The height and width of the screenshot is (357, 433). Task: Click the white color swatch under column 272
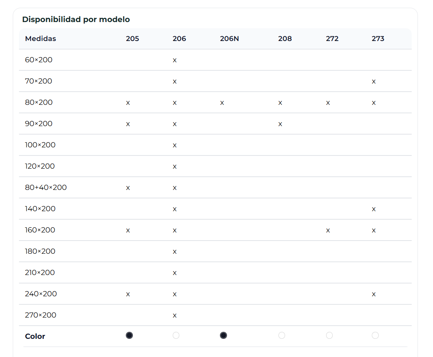tap(329, 335)
